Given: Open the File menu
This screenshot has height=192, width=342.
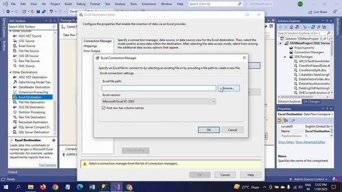Looking at the screenshot, I should (x=13, y=4).
